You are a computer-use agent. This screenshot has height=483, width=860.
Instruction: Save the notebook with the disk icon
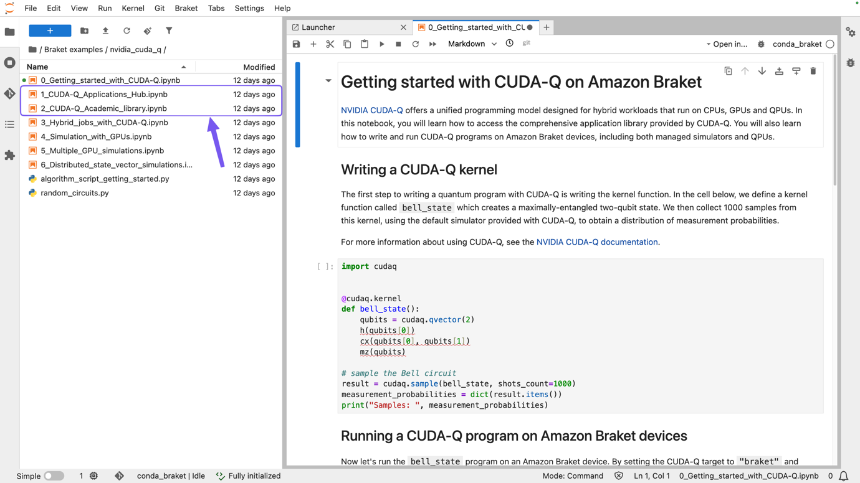(x=297, y=44)
